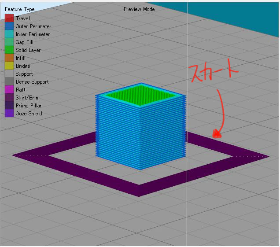Click the "Dense Support" legend label
The width and height of the screenshot is (280, 247).
click(x=32, y=82)
